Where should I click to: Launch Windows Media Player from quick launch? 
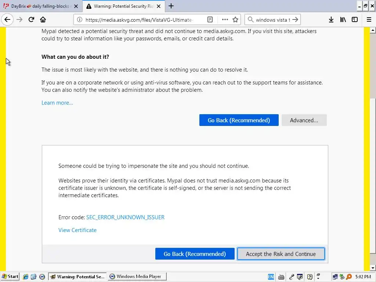[x=42, y=276]
